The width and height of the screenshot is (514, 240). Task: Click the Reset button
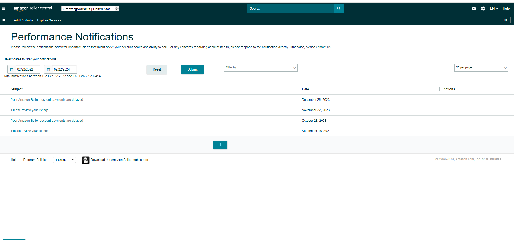click(157, 69)
